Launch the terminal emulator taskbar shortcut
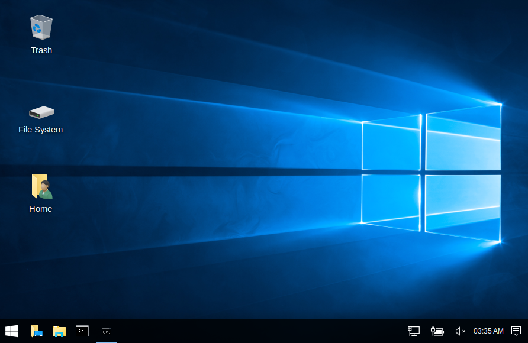 (x=82, y=331)
